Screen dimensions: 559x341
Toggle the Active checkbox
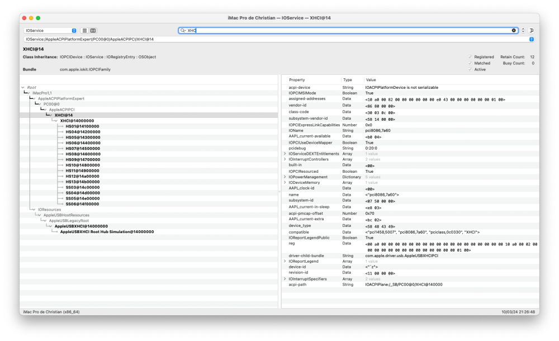(470, 69)
